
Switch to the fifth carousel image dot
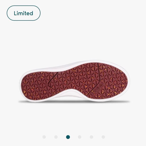pyautogui.click(x=91, y=137)
